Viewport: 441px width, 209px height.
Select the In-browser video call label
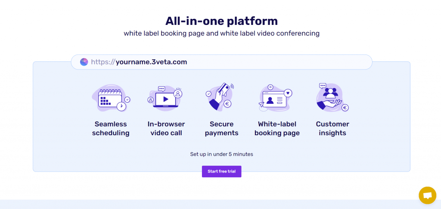coord(166,128)
